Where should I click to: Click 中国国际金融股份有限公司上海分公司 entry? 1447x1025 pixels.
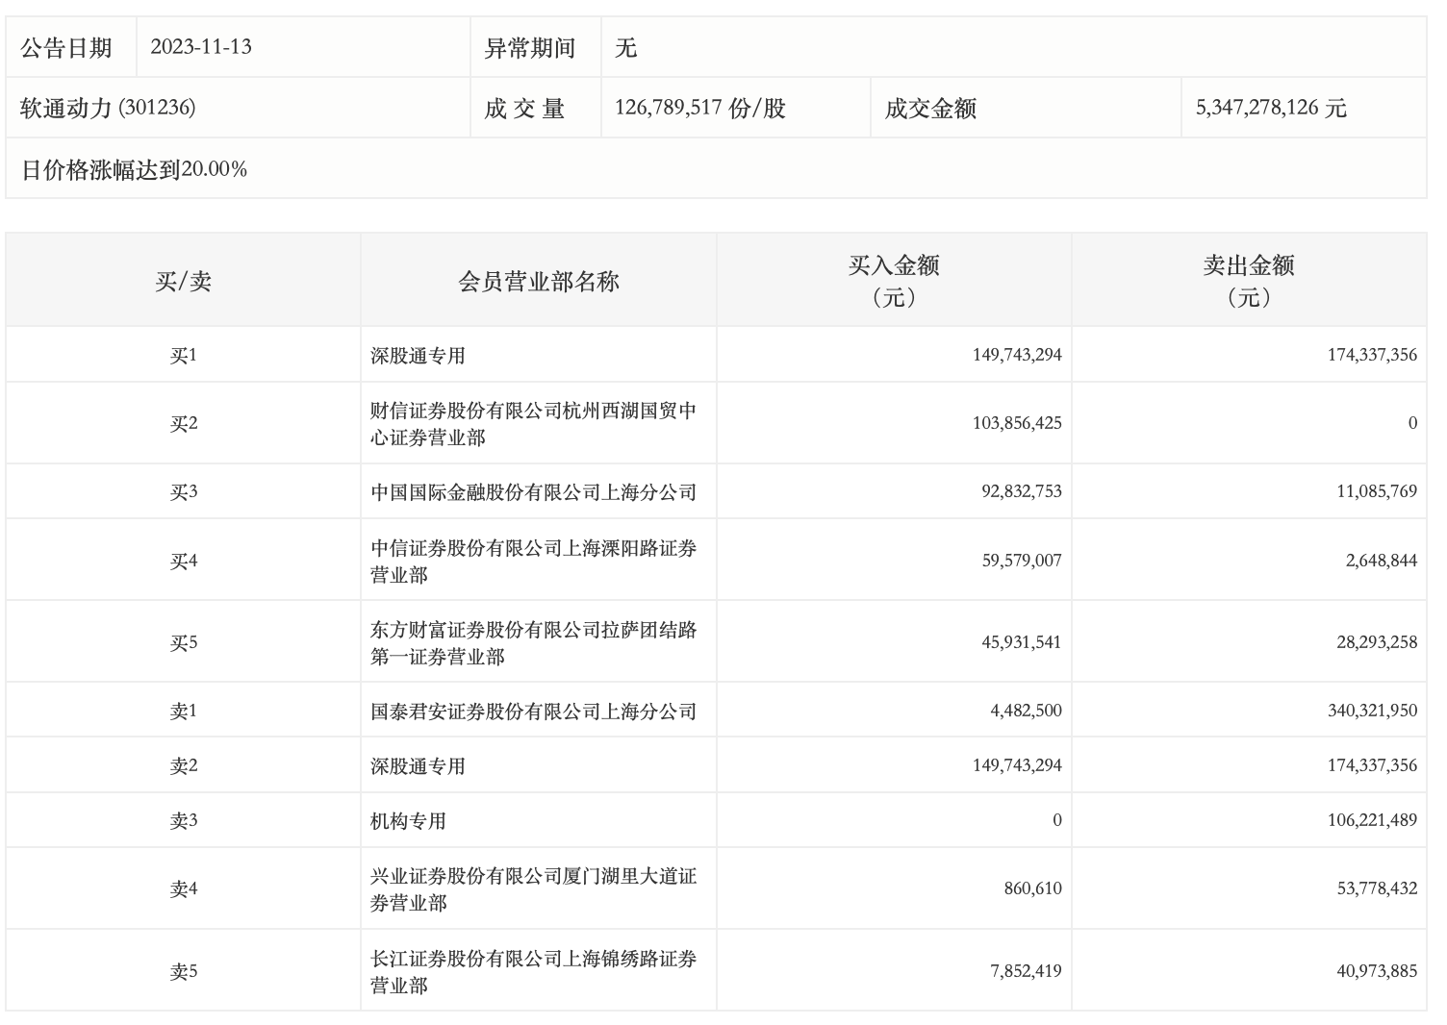coord(533,492)
